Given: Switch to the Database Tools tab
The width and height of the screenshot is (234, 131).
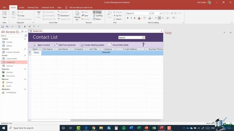Looking at the screenshot, I should point(48,7).
